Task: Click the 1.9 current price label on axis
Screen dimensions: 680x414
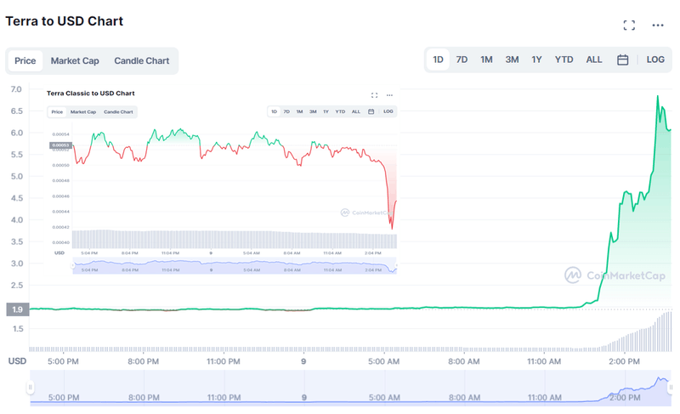Action: click(17, 309)
